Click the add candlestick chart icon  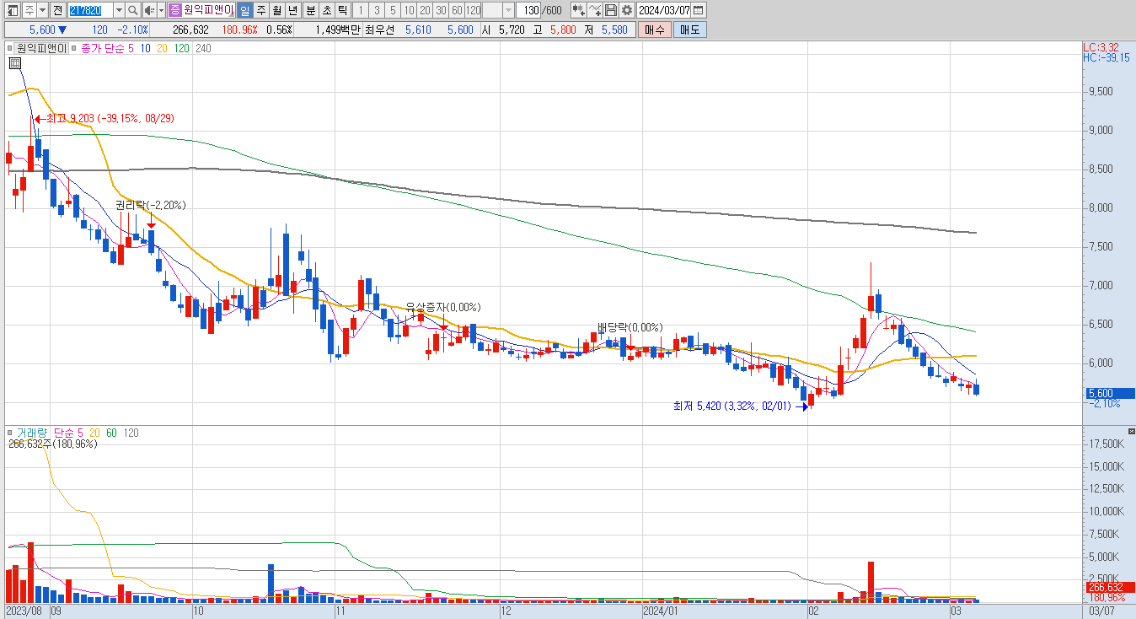[x=579, y=10]
